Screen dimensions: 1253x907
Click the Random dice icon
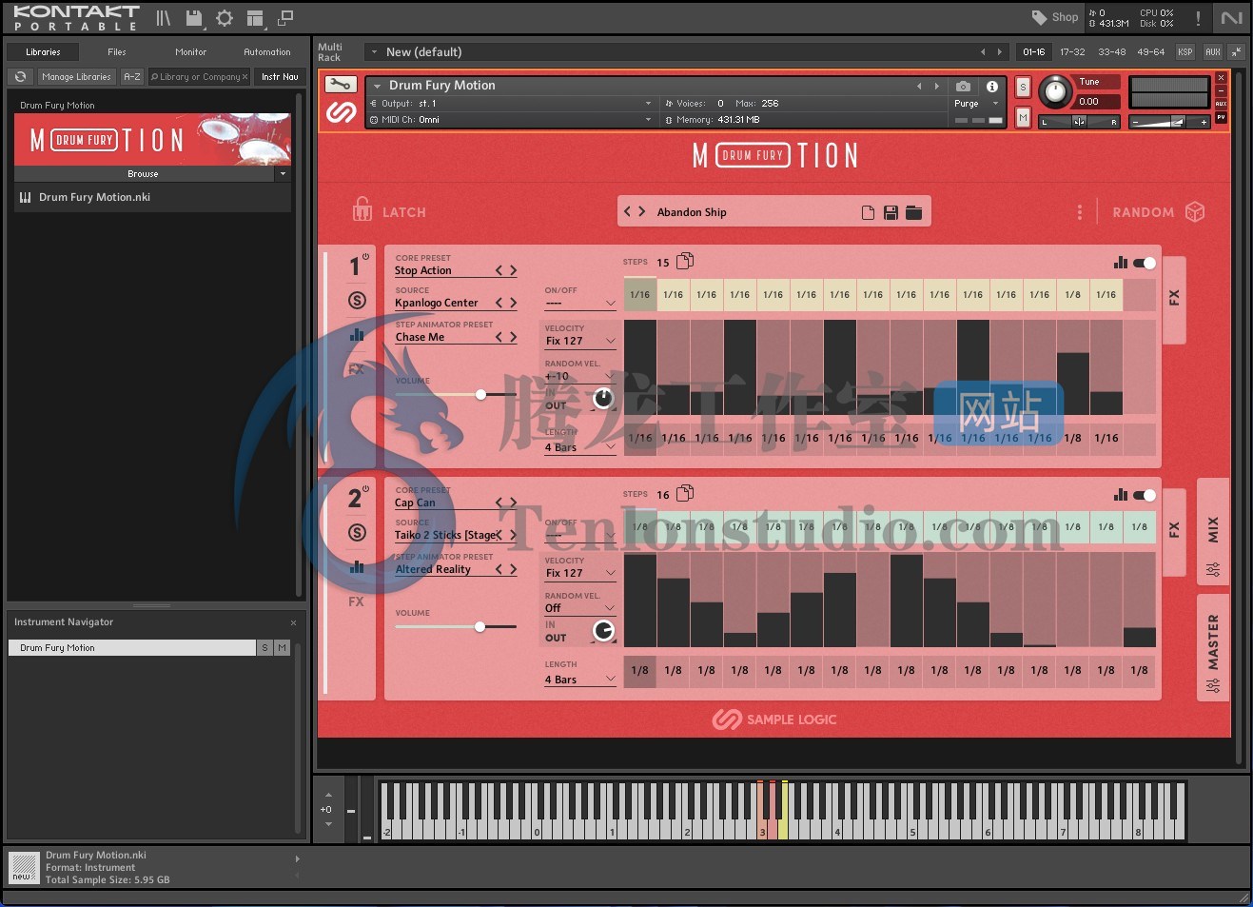[x=1195, y=212]
